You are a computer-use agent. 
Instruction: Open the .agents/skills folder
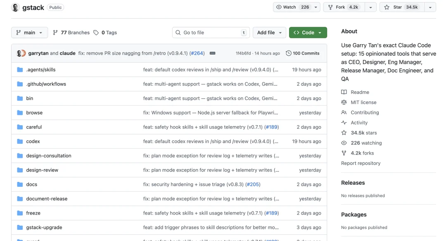pyautogui.click(x=40, y=70)
